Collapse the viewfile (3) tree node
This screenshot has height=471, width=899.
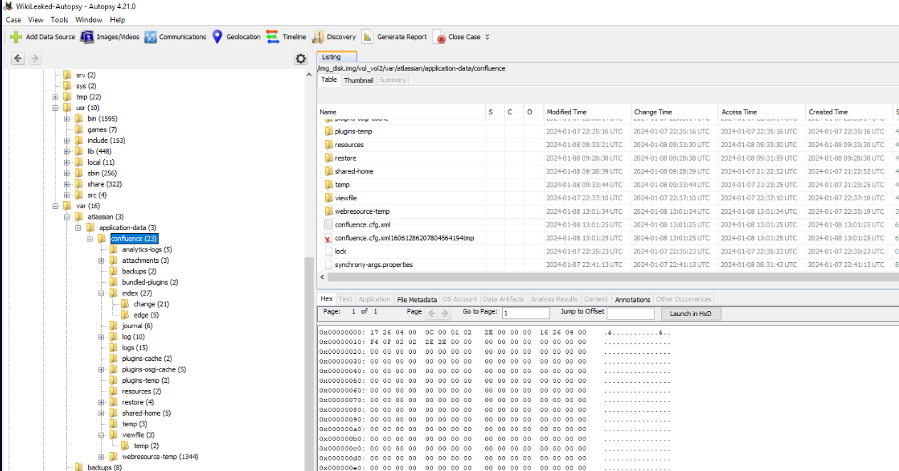coord(102,435)
